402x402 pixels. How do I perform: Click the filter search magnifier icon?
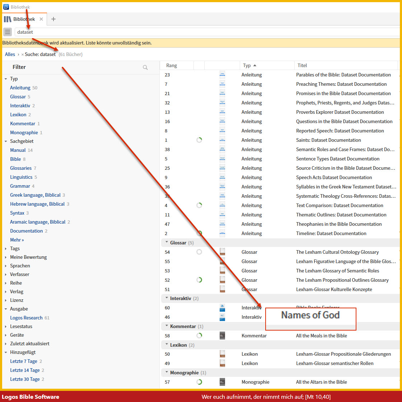145,67
